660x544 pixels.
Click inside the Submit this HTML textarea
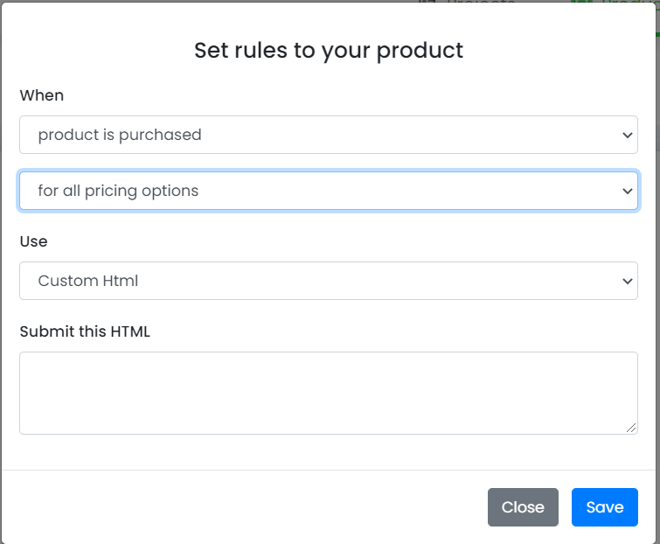(x=328, y=393)
